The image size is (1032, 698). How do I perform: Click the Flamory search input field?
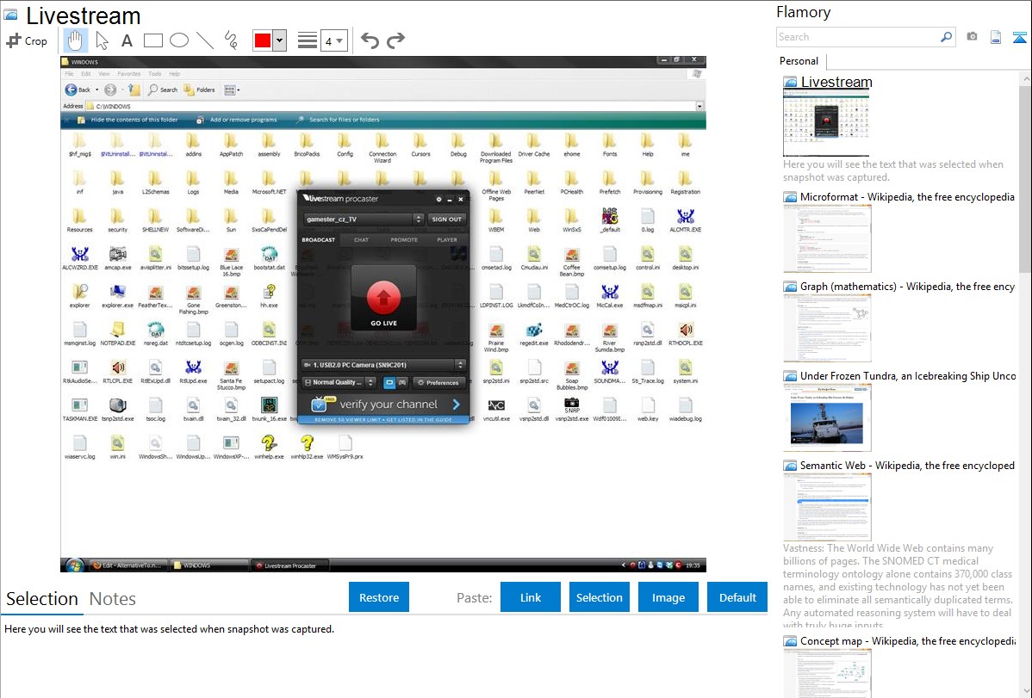coord(857,37)
